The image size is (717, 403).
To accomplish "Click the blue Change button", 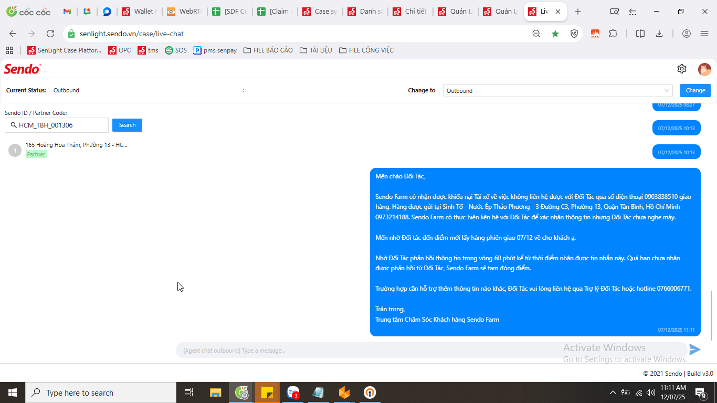I will 695,90.
